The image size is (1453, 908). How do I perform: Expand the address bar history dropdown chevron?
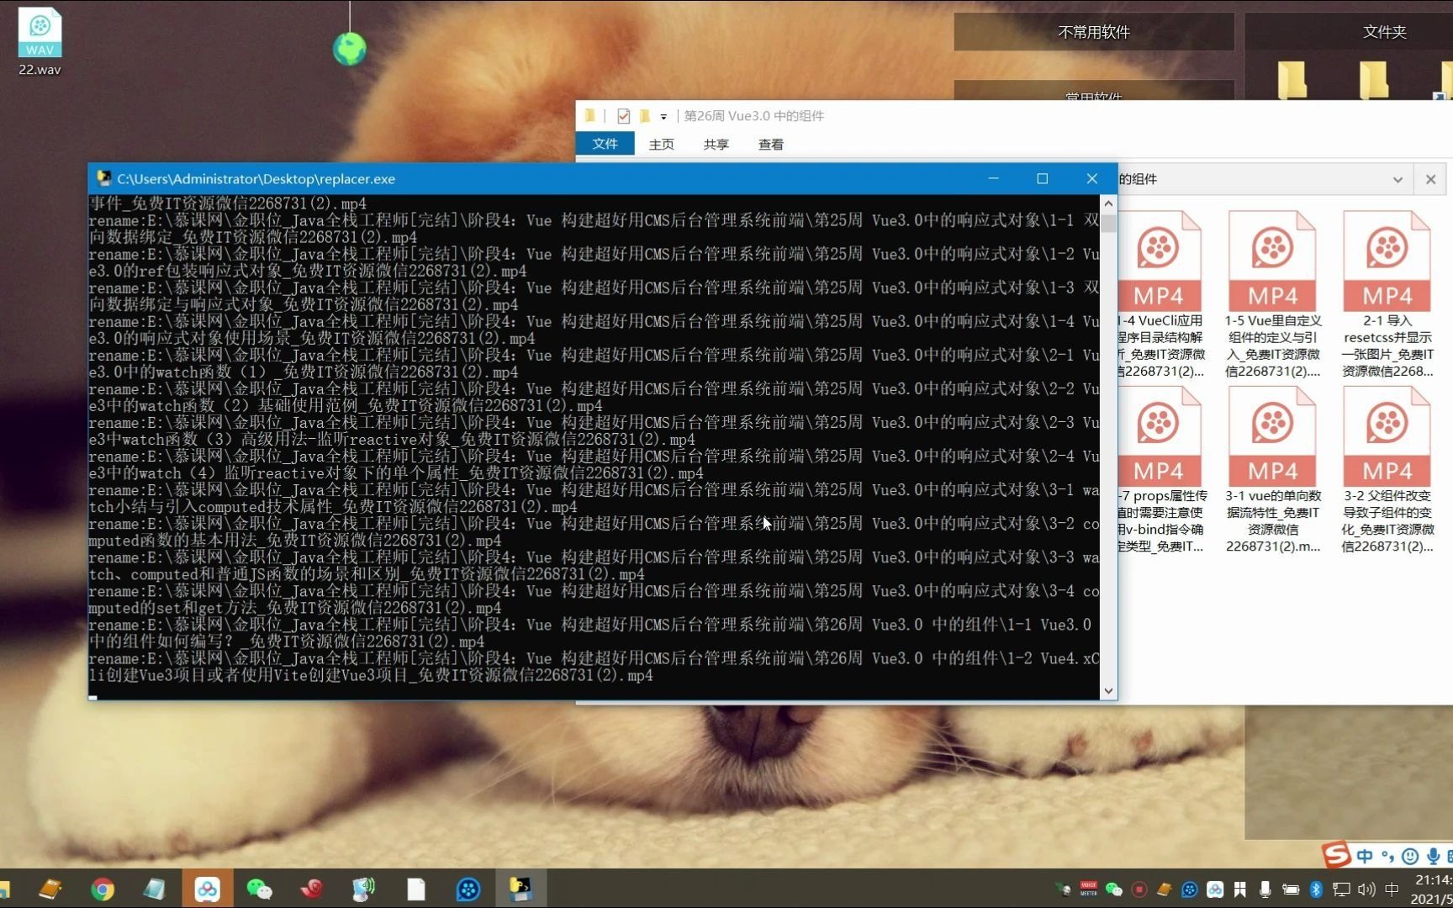click(x=1398, y=179)
